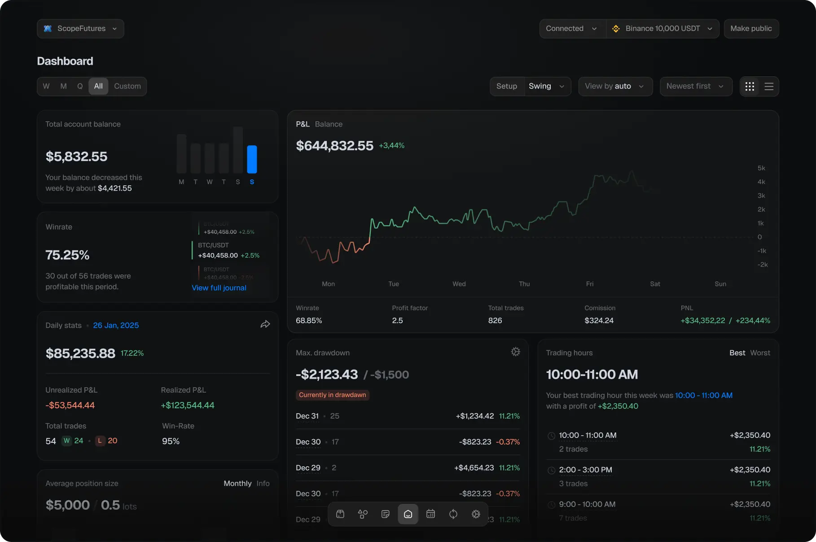Viewport: 816px width, 542px height.
Task: Click the Setup label button
Action: pyautogui.click(x=507, y=86)
